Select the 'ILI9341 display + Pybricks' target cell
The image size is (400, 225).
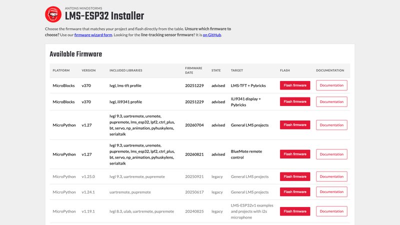[245, 102]
